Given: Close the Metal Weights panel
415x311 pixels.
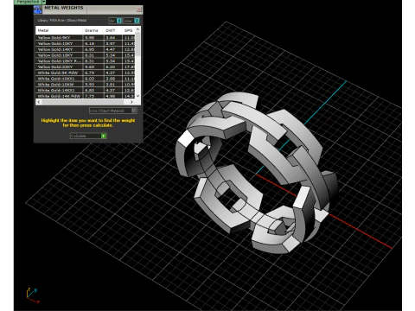Looking at the screenshot, I should click(138, 10).
